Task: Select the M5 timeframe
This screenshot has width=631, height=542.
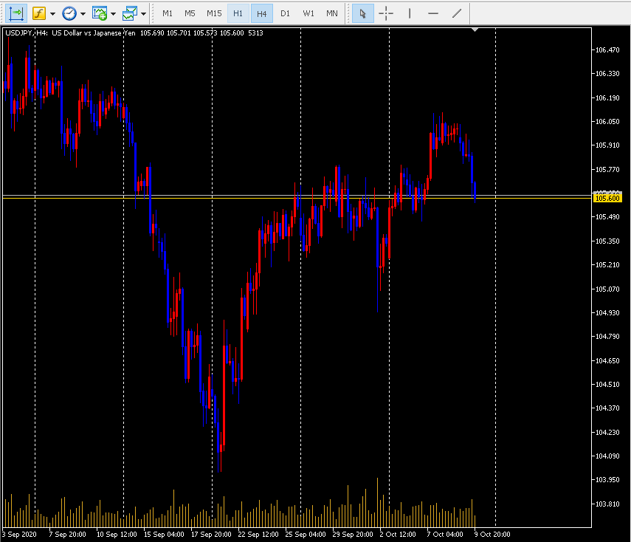Action: click(x=190, y=13)
